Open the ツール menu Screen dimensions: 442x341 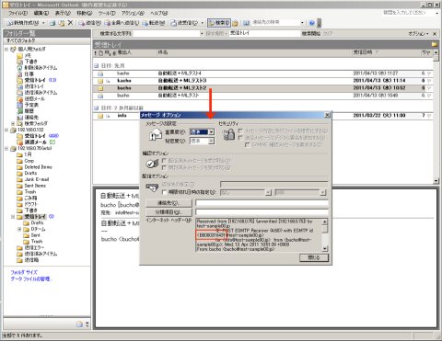107,13
